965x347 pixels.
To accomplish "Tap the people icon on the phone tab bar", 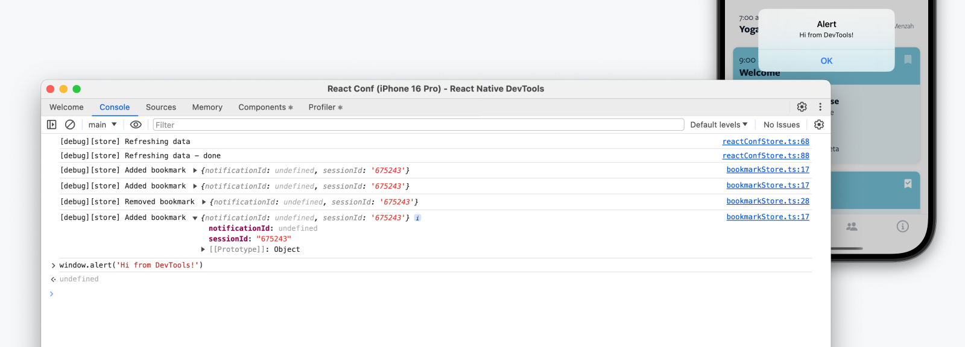I will (852, 227).
